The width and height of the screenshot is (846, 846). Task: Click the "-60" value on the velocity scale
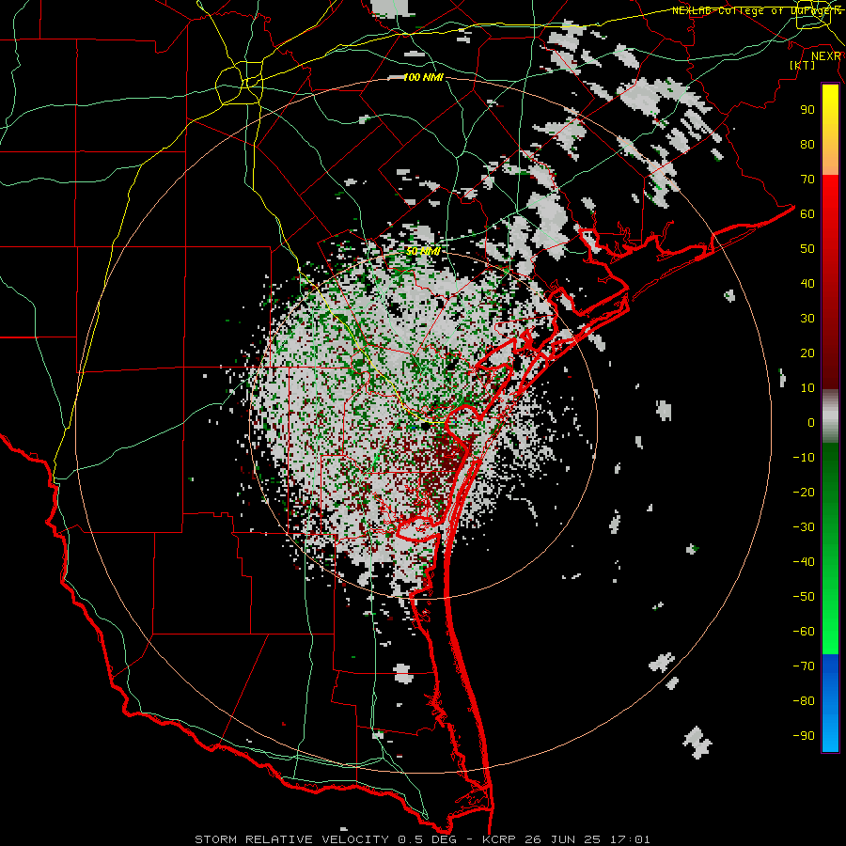804,632
